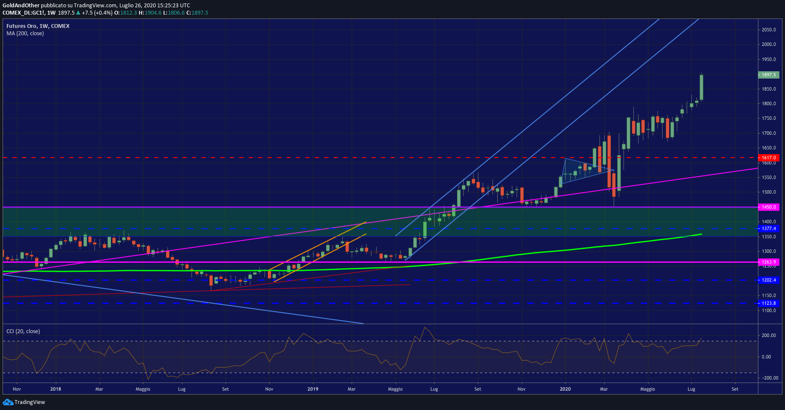
Task: Click the C:1897.5 close value in header
Action: (x=197, y=13)
